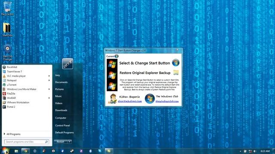Open the network tray icon
Viewport: 275px width, 154px height.
click(x=250, y=151)
